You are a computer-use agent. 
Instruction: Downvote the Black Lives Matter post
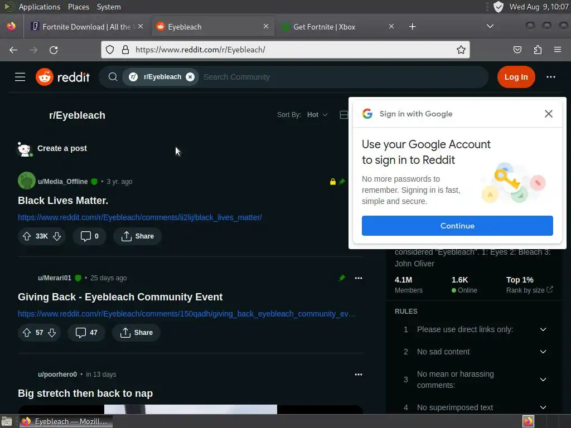57,236
